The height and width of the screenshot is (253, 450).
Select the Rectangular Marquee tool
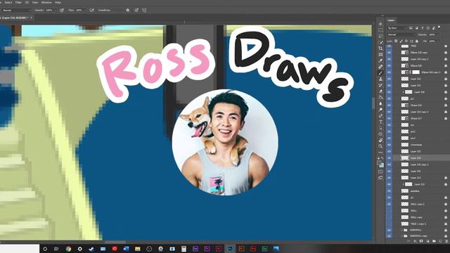tap(380, 30)
